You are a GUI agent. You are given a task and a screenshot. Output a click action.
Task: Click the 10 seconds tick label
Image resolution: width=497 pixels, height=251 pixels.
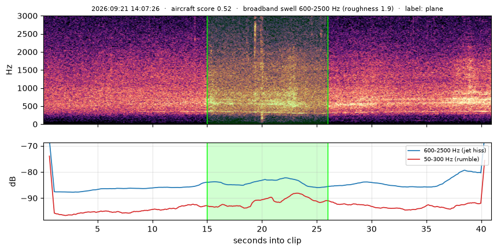click(x=153, y=228)
